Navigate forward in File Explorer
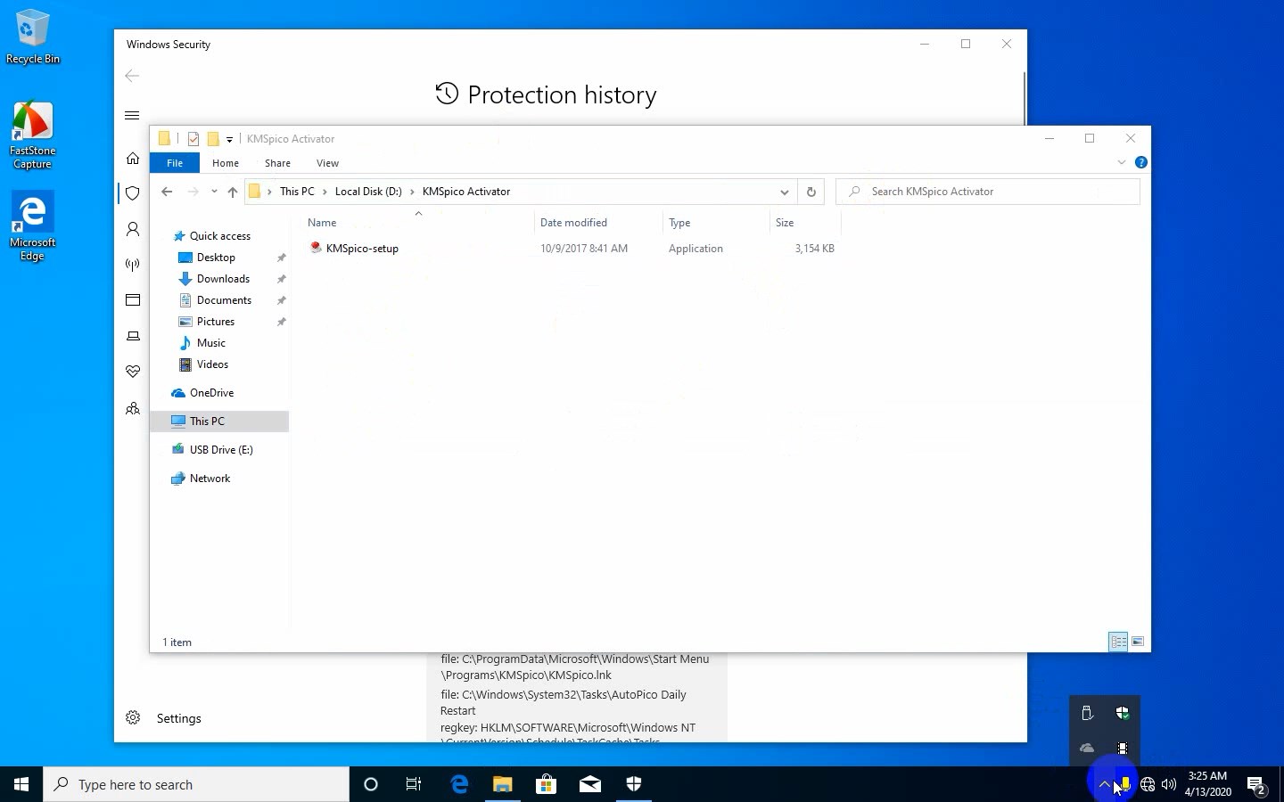1284x802 pixels. coord(193,192)
